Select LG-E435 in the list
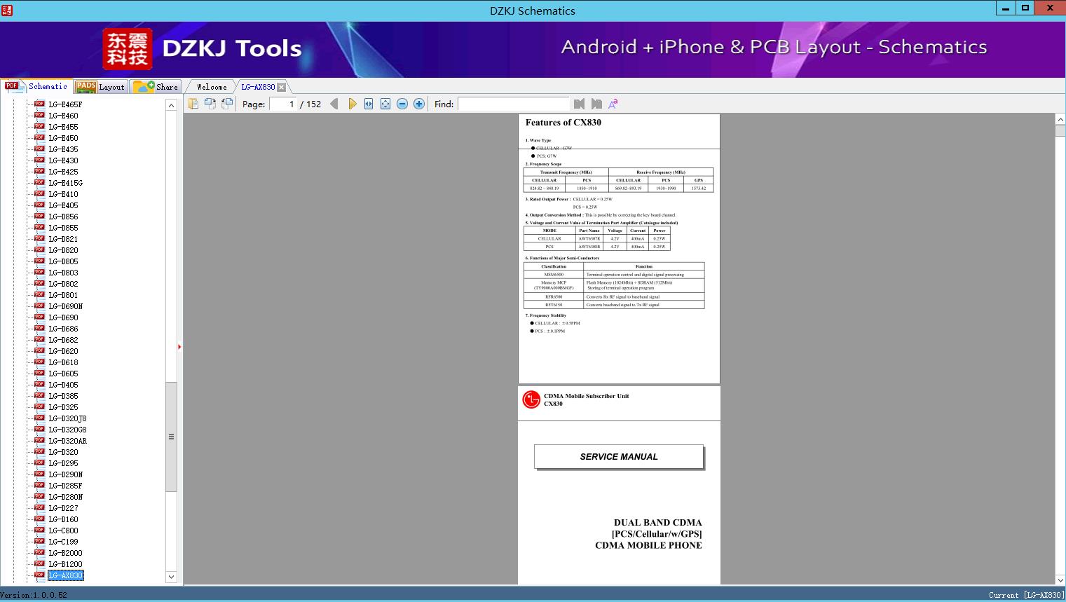The height and width of the screenshot is (602, 1066). [63, 149]
